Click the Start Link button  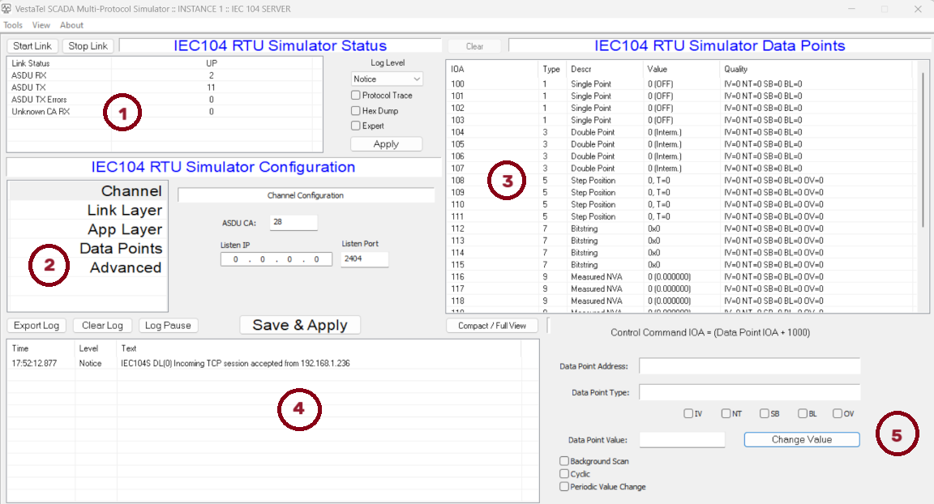click(33, 46)
